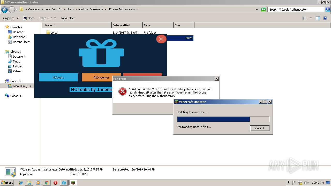331x186 pixels.
Task: Click the Minecraft Updater title block icon
Action: coord(176,102)
